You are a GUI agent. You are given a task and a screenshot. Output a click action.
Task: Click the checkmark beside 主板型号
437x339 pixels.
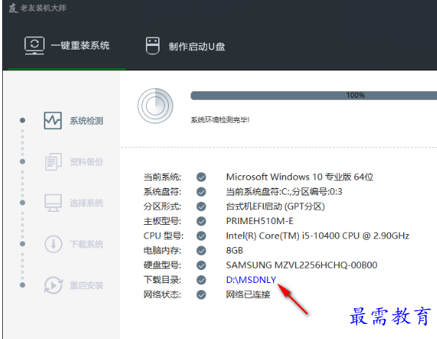click(x=201, y=221)
